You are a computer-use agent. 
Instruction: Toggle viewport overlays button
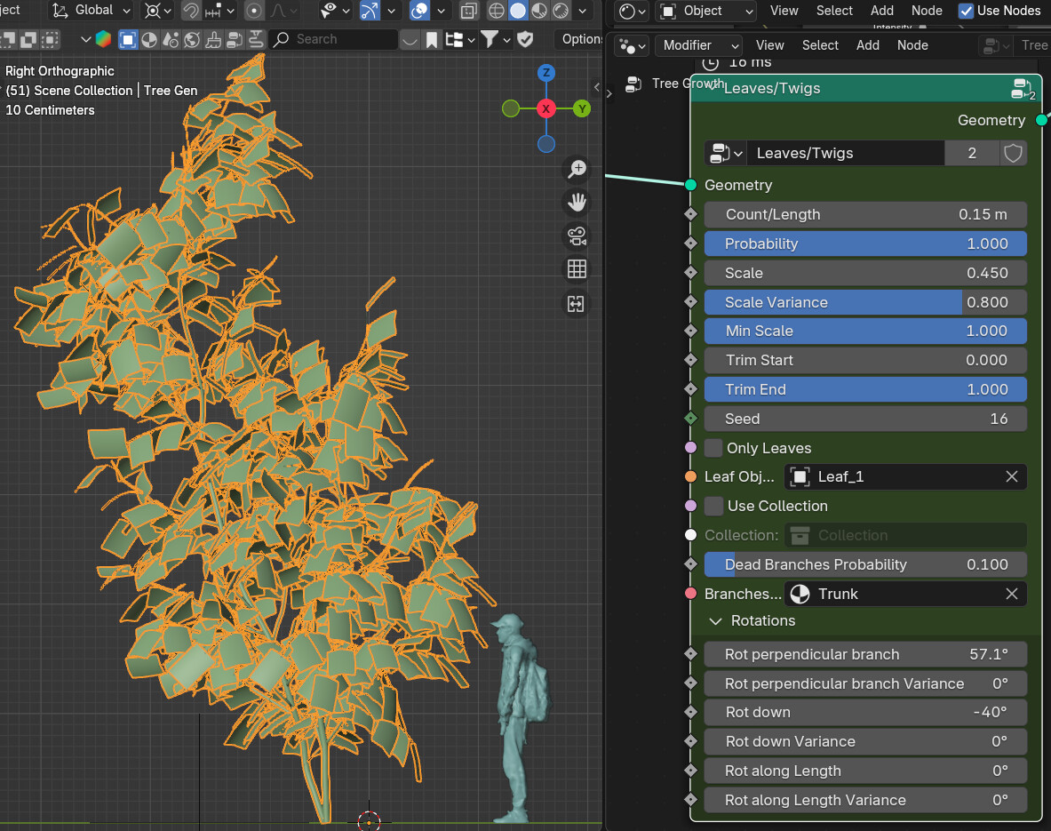tap(420, 10)
